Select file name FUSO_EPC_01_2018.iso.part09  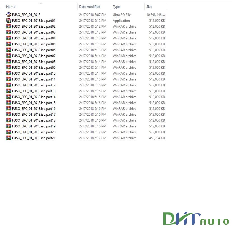point(34,68)
